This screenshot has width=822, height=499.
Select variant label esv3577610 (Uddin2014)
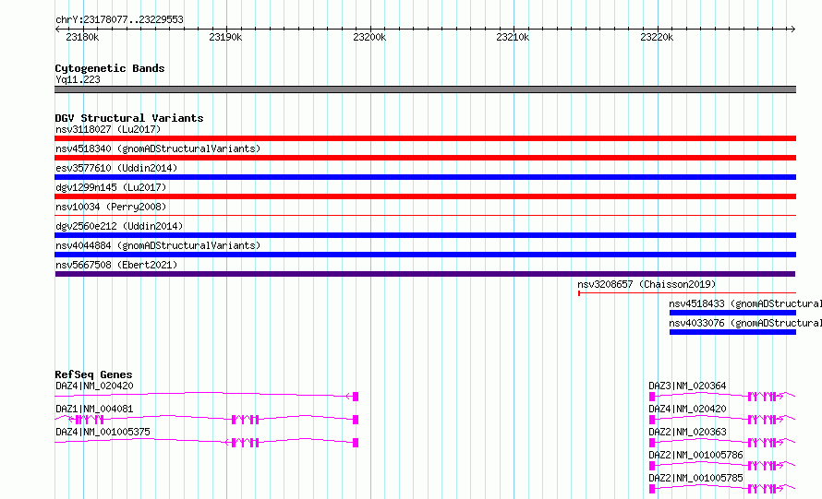click(116, 168)
